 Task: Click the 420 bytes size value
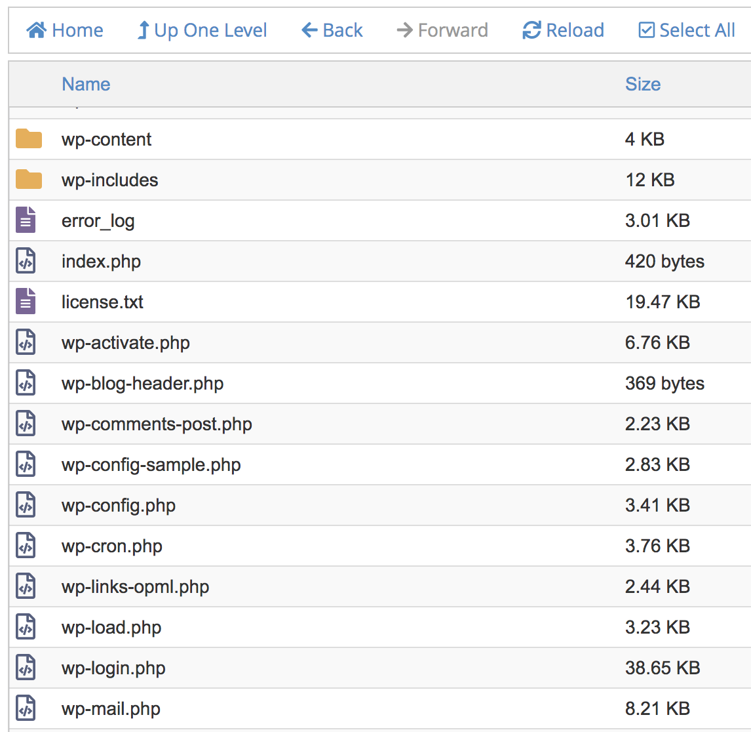click(x=664, y=261)
